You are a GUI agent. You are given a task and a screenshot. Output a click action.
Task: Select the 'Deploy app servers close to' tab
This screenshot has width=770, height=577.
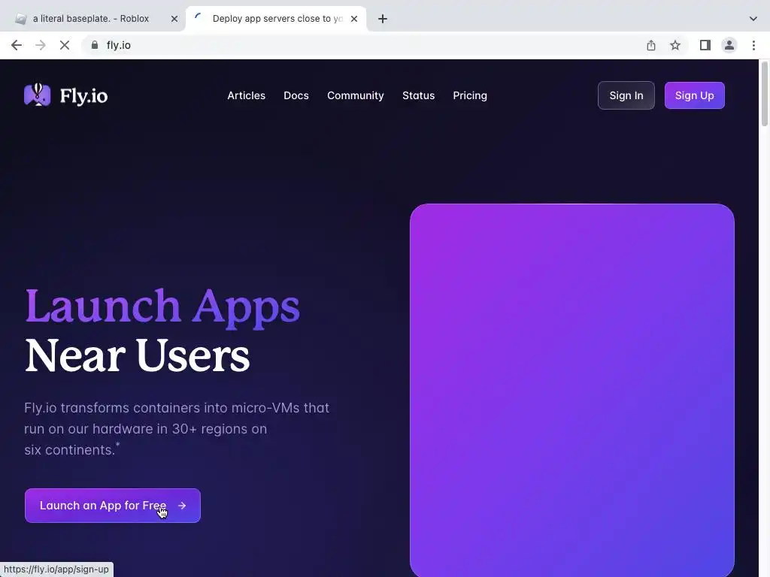point(277,19)
